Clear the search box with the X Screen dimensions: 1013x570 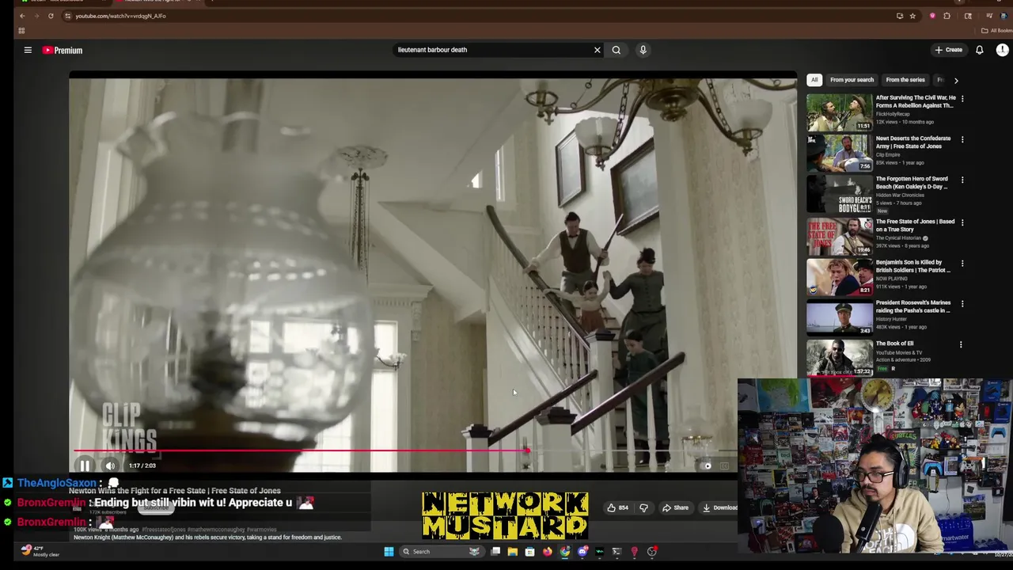[598, 50]
